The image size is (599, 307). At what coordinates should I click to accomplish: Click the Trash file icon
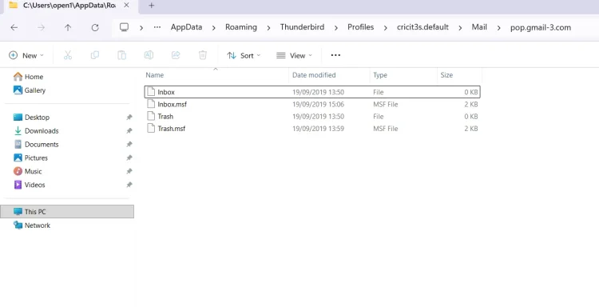pyautogui.click(x=151, y=116)
